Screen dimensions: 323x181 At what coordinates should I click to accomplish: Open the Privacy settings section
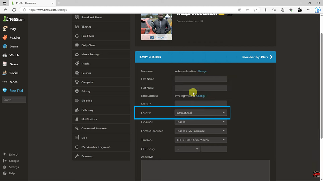click(101, 92)
